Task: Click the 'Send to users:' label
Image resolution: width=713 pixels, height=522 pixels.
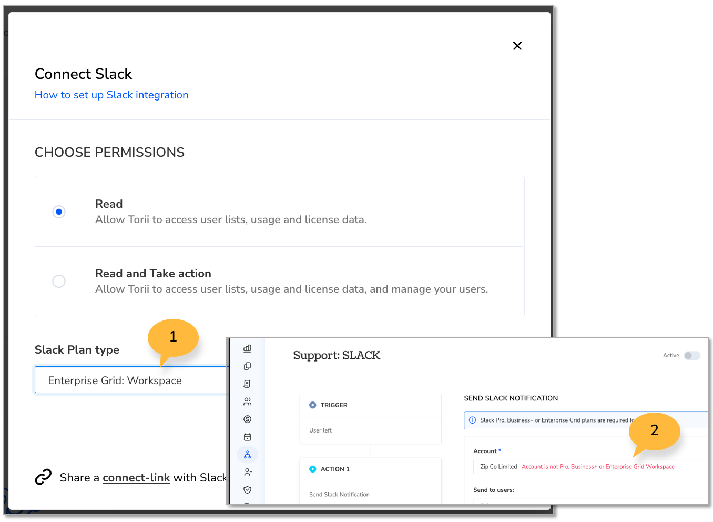Action: point(494,490)
